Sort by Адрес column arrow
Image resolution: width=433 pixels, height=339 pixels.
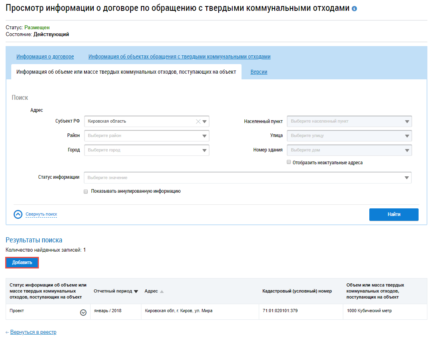[162, 291]
